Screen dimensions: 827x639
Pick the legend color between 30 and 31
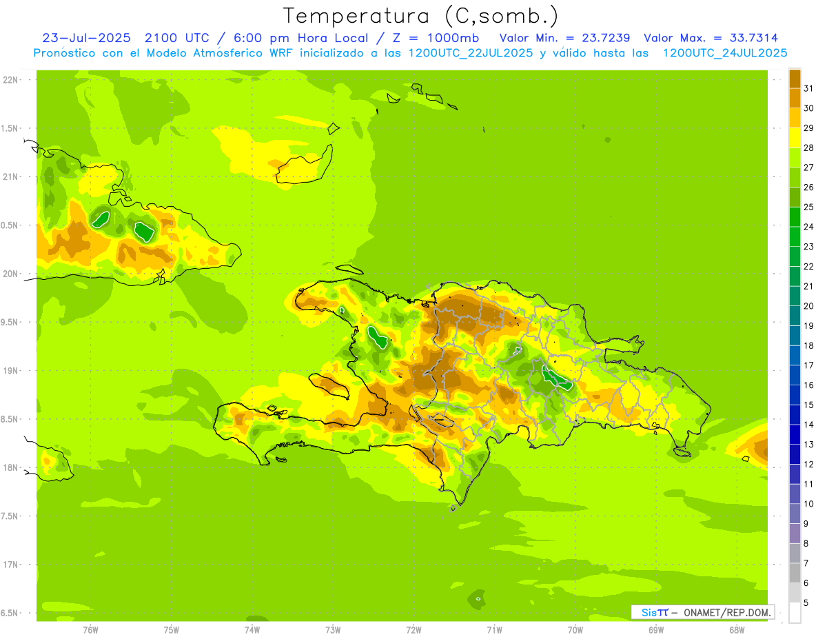point(795,98)
